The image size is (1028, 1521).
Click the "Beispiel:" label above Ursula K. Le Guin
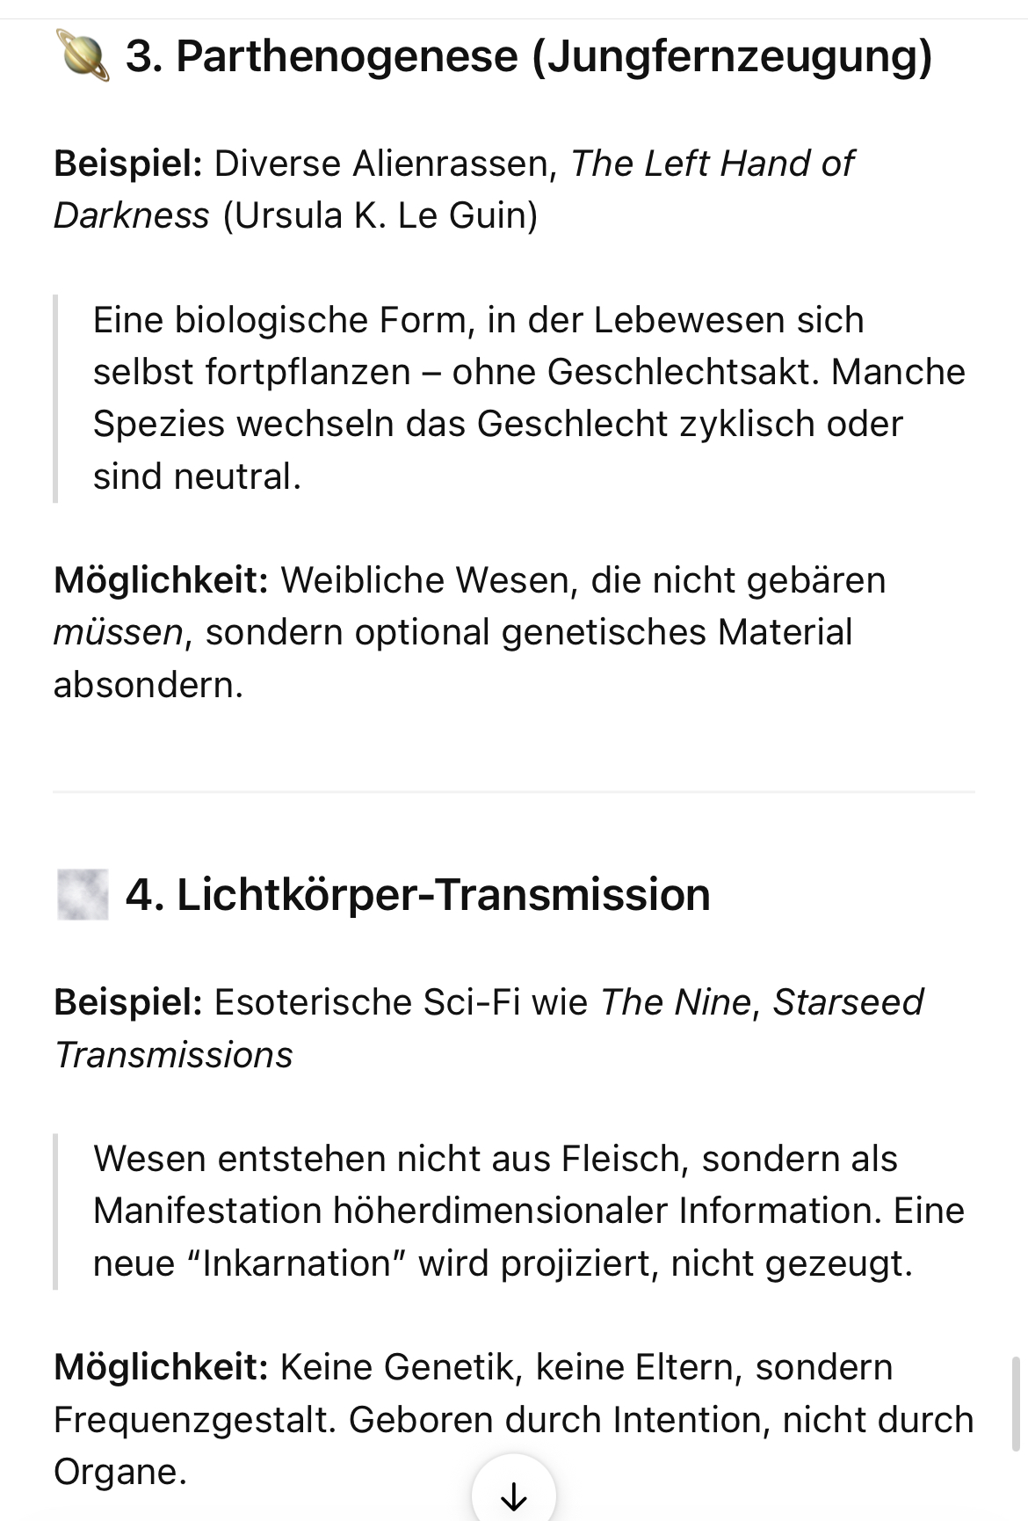click(128, 164)
